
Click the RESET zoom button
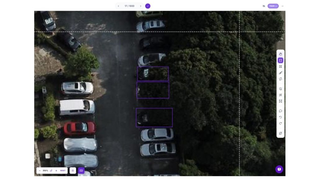(63, 171)
